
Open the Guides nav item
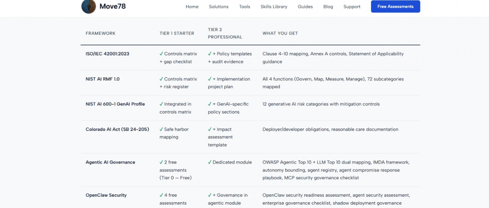[x=305, y=7]
